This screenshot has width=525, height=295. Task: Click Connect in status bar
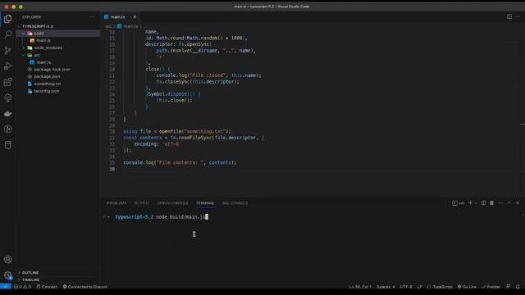[47, 287]
